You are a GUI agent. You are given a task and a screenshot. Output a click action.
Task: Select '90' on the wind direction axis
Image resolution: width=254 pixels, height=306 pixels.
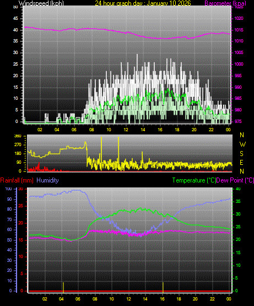point(19,162)
